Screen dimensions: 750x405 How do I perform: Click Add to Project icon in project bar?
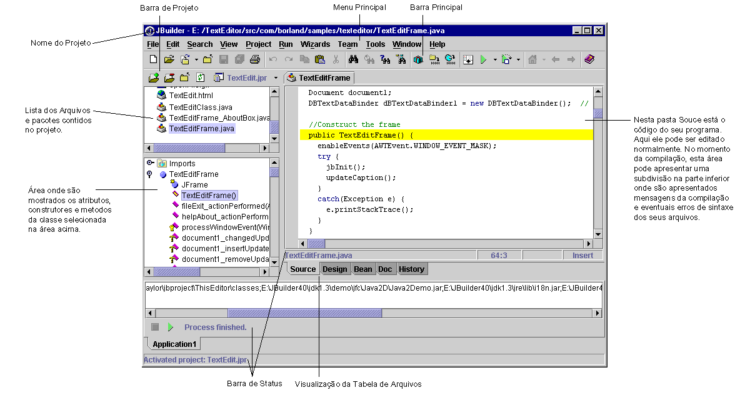[x=153, y=78]
